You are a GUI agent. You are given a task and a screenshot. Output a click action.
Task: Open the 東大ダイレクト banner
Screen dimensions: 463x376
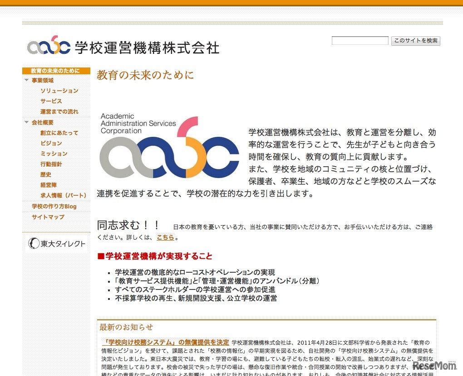point(56,244)
